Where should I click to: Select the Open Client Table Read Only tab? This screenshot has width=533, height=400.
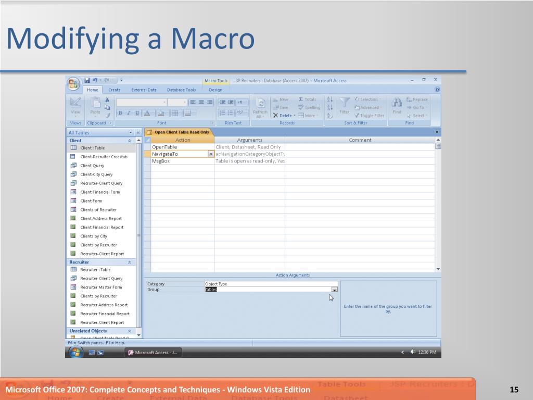coord(179,132)
